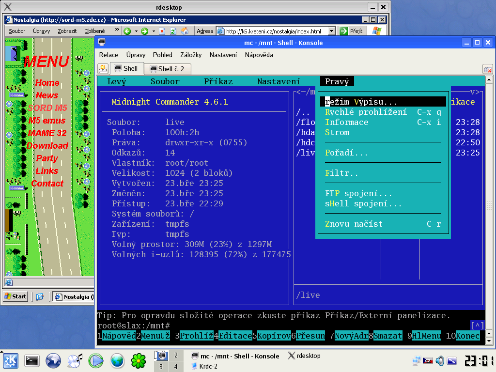Choose FTP spojení... menu entry
The image size is (496, 372).
pos(383,193)
